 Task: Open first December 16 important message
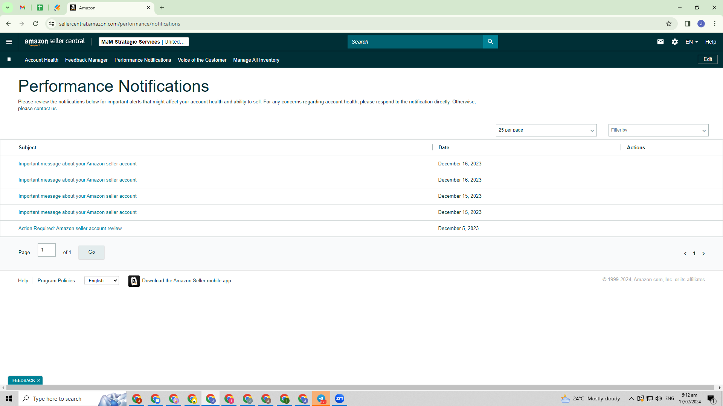(x=78, y=164)
